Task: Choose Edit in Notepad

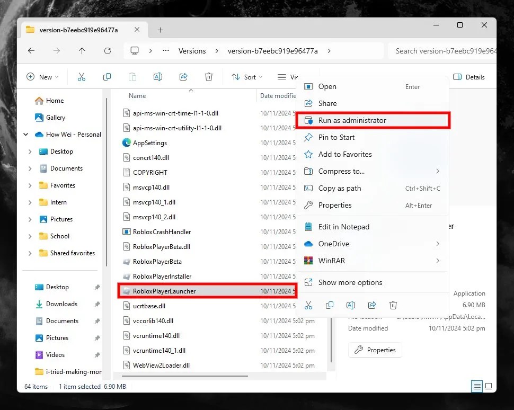Action: point(373,227)
